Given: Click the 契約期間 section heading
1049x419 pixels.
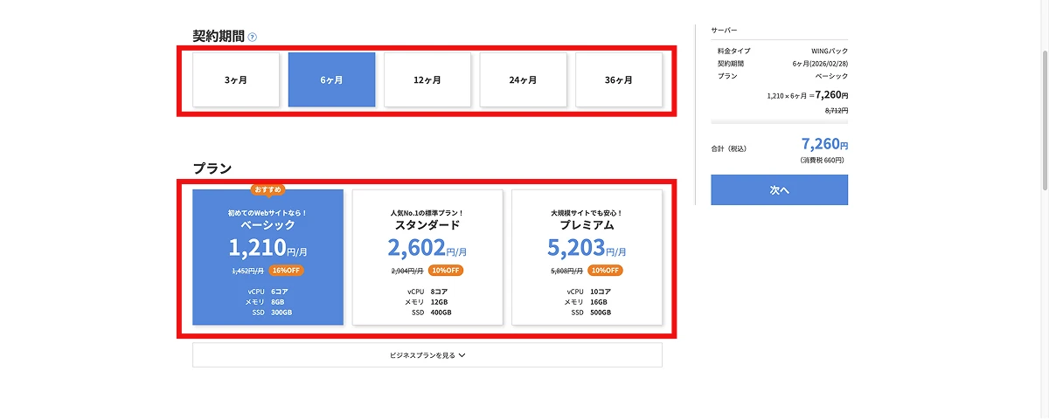Looking at the screenshot, I should click(x=219, y=37).
